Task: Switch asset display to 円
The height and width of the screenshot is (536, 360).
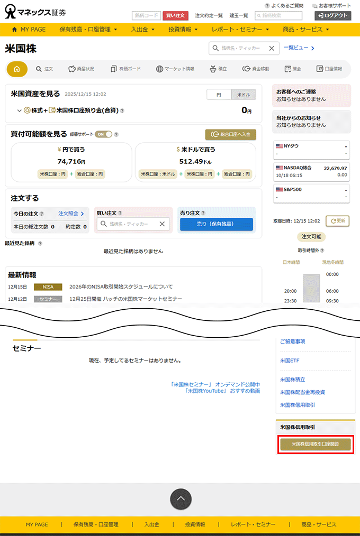Action: click(x=219, y=95)
